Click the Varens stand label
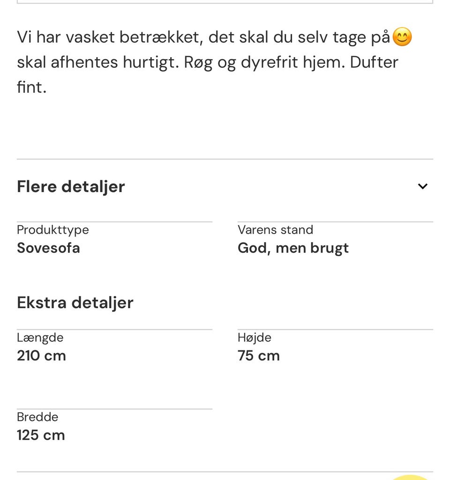The image size is (450, 480). [275, 230]
